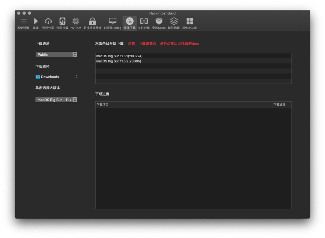The width and height of the screenshot is (325, 238).
Task: Expand the Public download channel dropdown
Action: tap(56, 54)
